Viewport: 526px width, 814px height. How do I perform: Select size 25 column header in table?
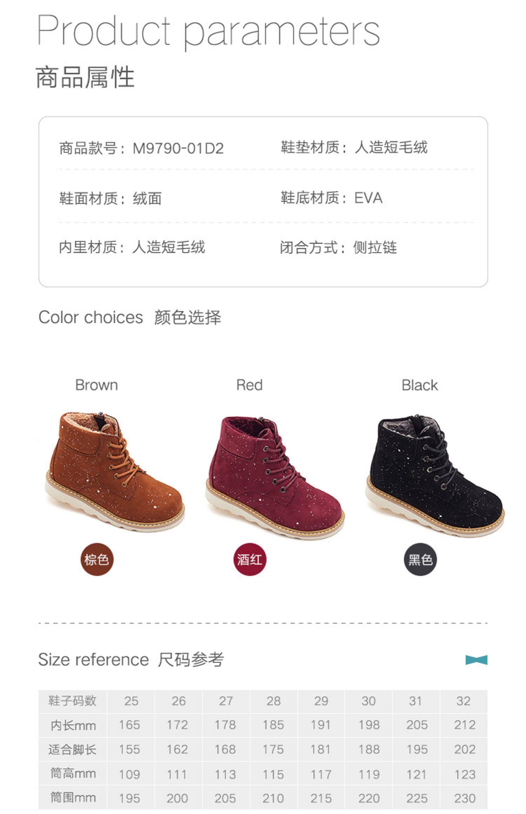tap(131, 701)
